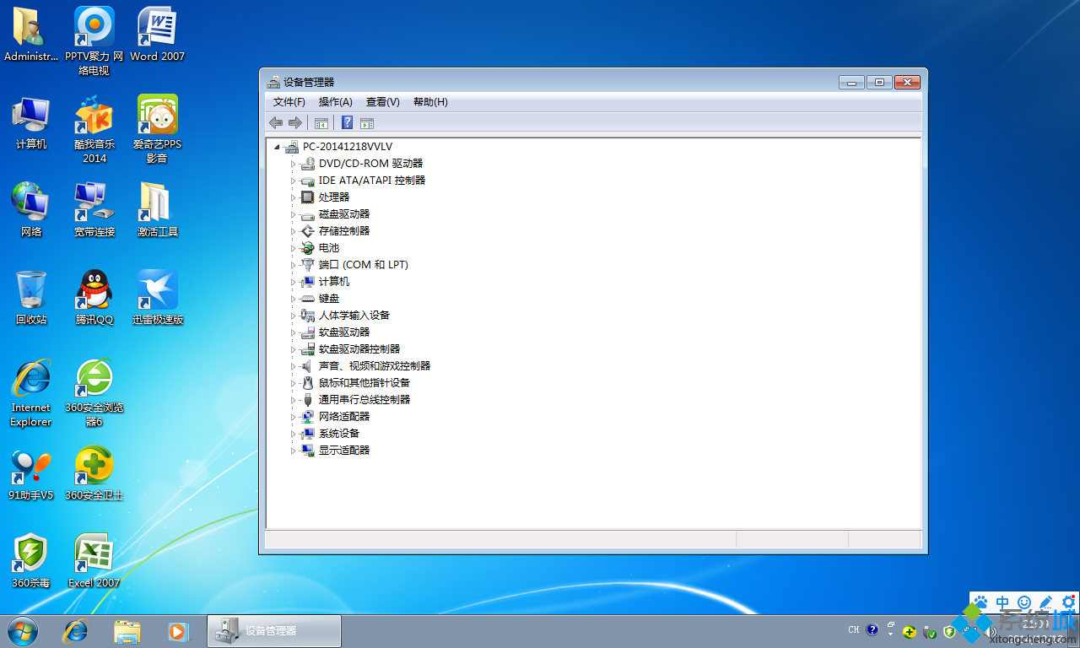This screenshot has height=648, width=1080.
Task: Click the Back arrow in Device Manager toolbar
Action: [x=276, y=123]
